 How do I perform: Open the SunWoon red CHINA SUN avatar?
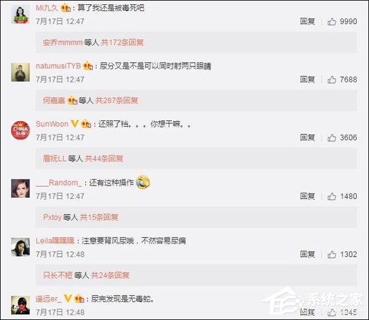click(20, 130)
